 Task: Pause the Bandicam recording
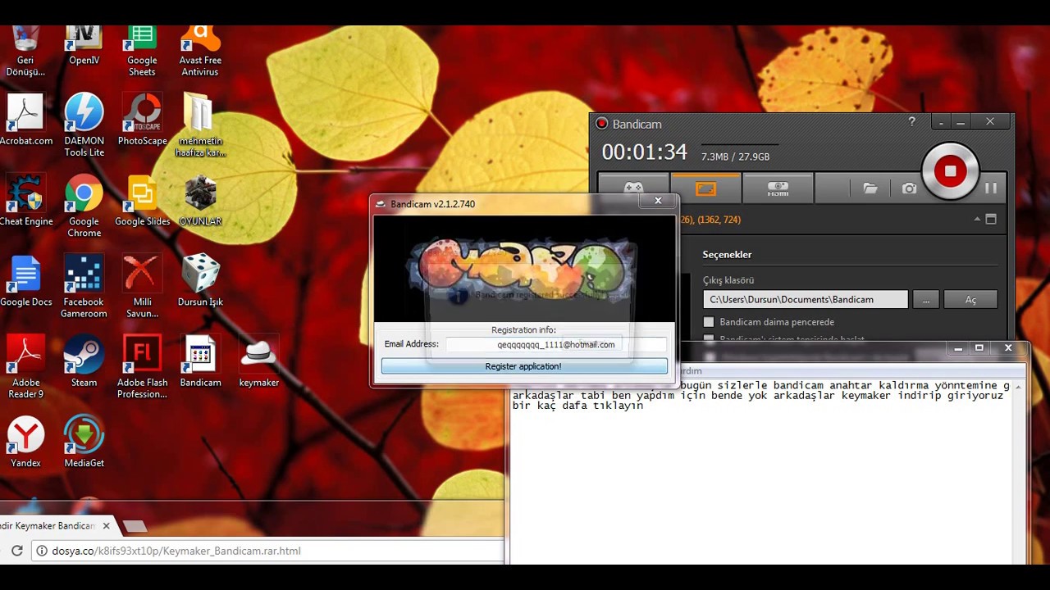click(991, 188)
